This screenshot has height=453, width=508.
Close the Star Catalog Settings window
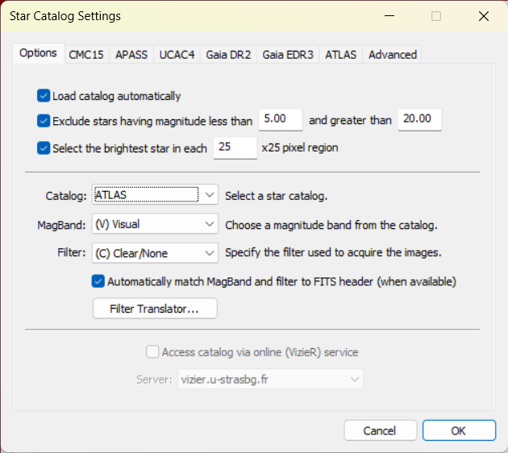483,16
